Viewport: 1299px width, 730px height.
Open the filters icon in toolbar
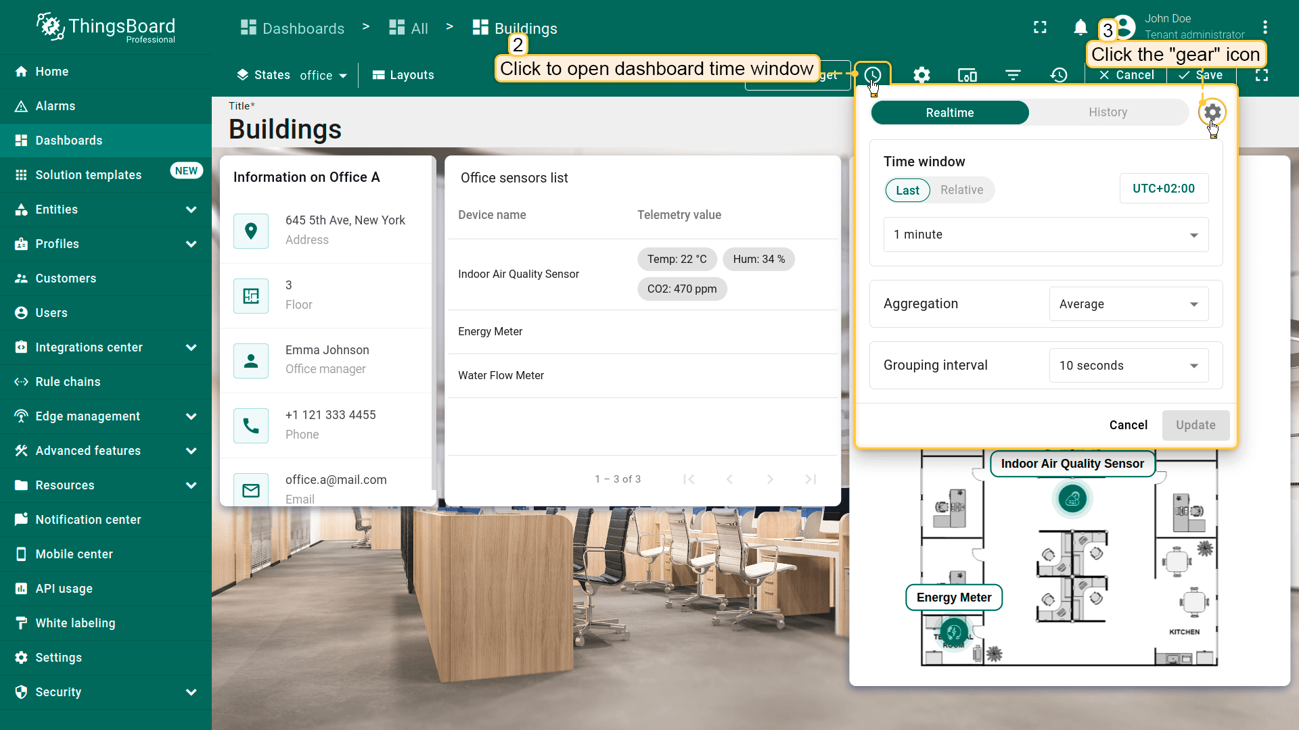[1013, 75]
